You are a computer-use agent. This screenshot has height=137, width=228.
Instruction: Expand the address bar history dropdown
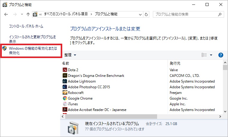140,14
